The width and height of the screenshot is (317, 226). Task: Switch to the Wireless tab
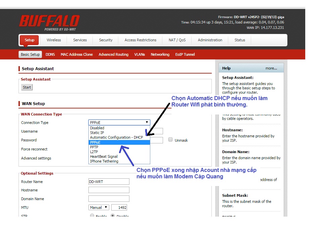[x=53, y=40]
